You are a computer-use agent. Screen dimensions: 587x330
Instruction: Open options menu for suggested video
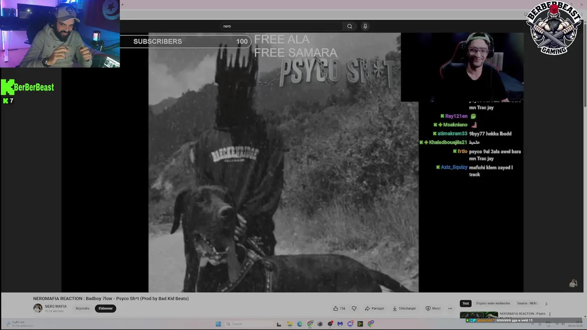point(550,314)
